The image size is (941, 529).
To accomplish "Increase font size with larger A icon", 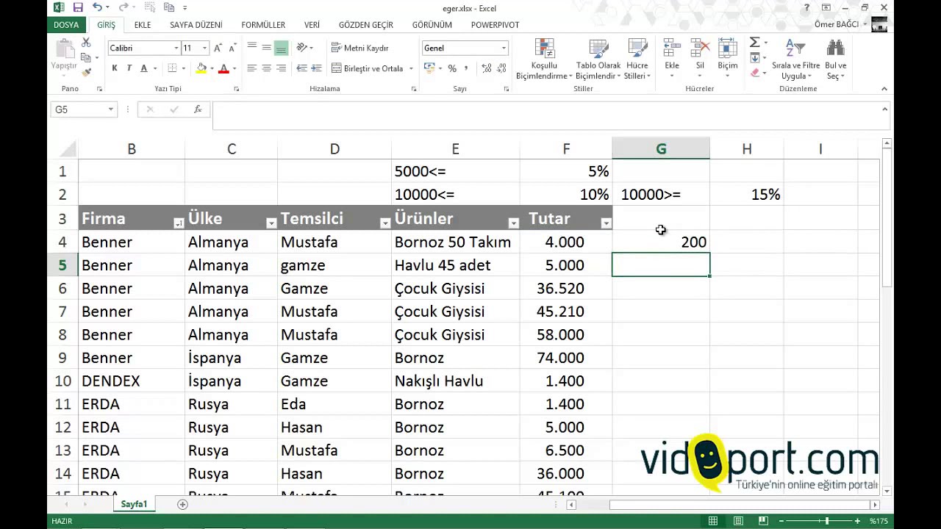I will 218,48.
